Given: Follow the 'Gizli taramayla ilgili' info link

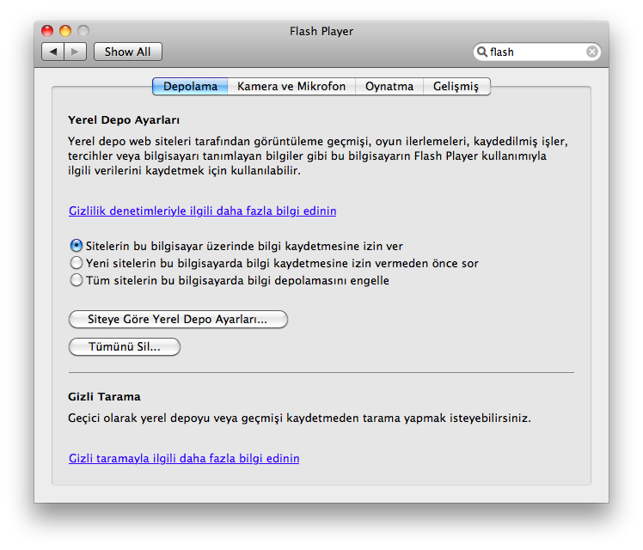Looking at the screenshot, I should 184,458.
